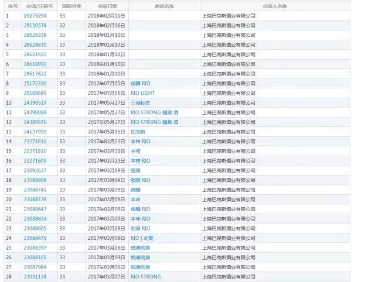
Task: Open registration number 23088397
Action: (35, 248)
